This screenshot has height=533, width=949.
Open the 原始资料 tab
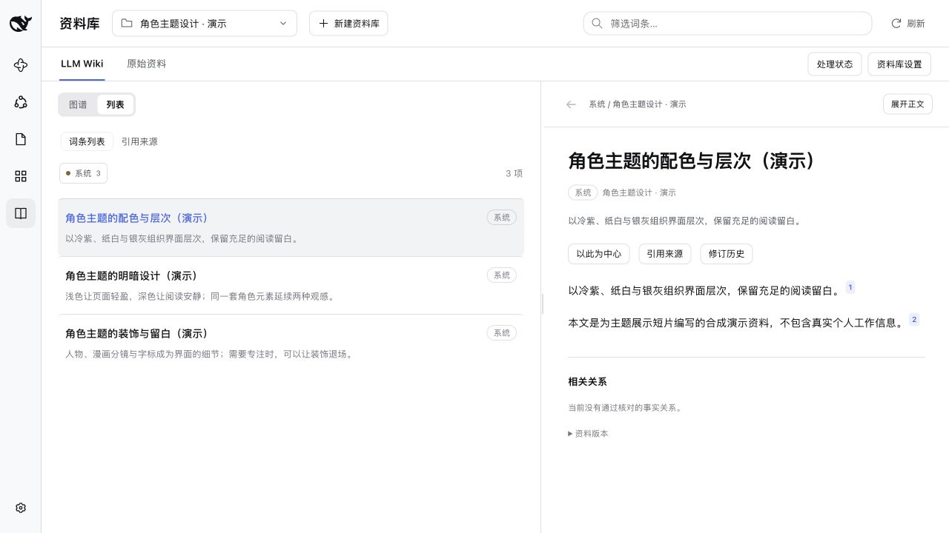pos(147,64)
